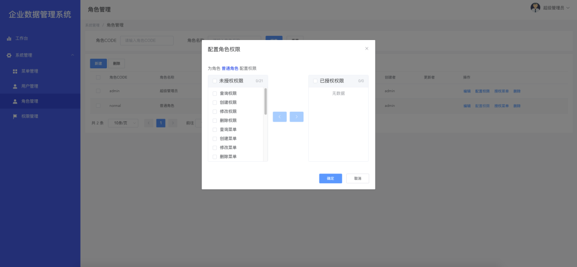Check the 查询权限 checkbox
This screenshot has width=577, height=267.
[x=215, y=93]
